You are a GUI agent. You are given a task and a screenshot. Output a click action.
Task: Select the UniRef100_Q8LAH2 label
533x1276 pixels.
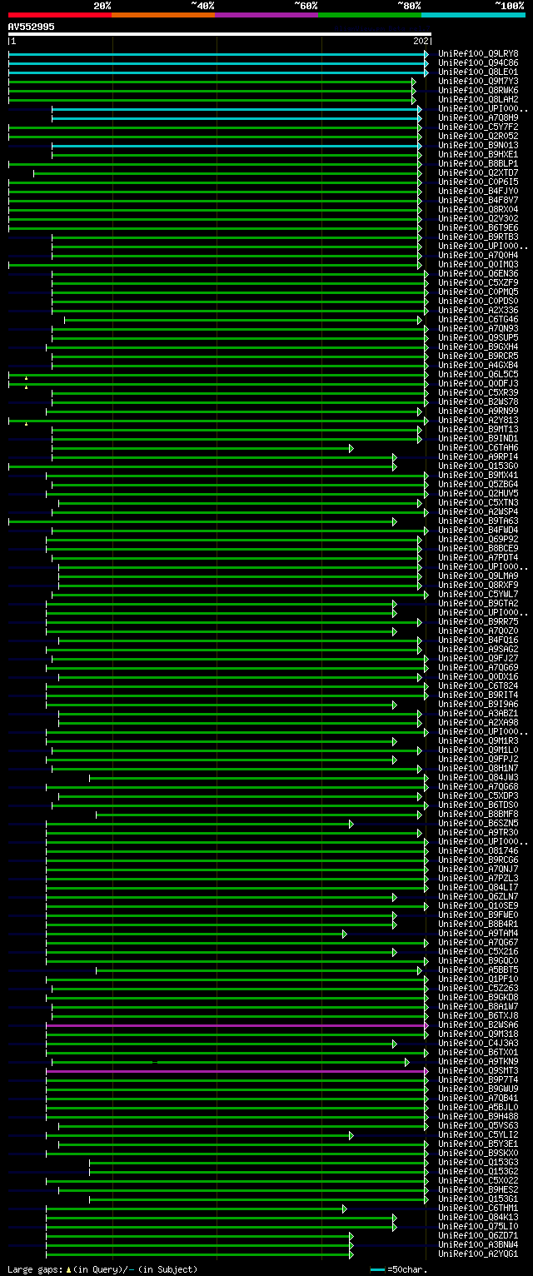click(x=478, y=99)
